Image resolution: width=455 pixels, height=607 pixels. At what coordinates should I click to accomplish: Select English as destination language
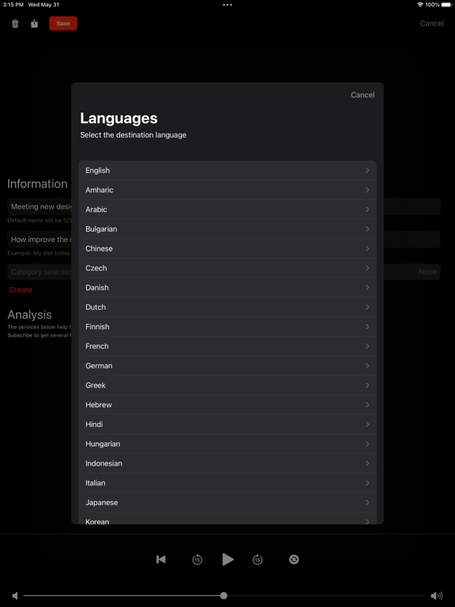tap(227, 171)
